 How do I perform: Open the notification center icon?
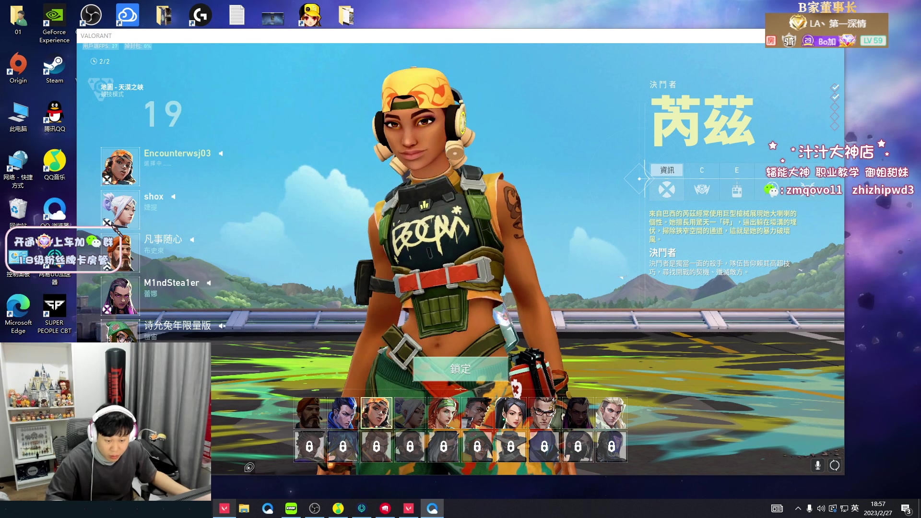point(906,509)
